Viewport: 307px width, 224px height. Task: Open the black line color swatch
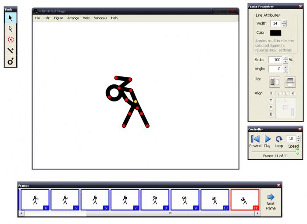(x=275, y=33)
